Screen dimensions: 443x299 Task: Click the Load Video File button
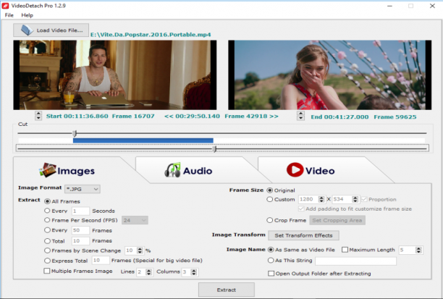point(51,30)
